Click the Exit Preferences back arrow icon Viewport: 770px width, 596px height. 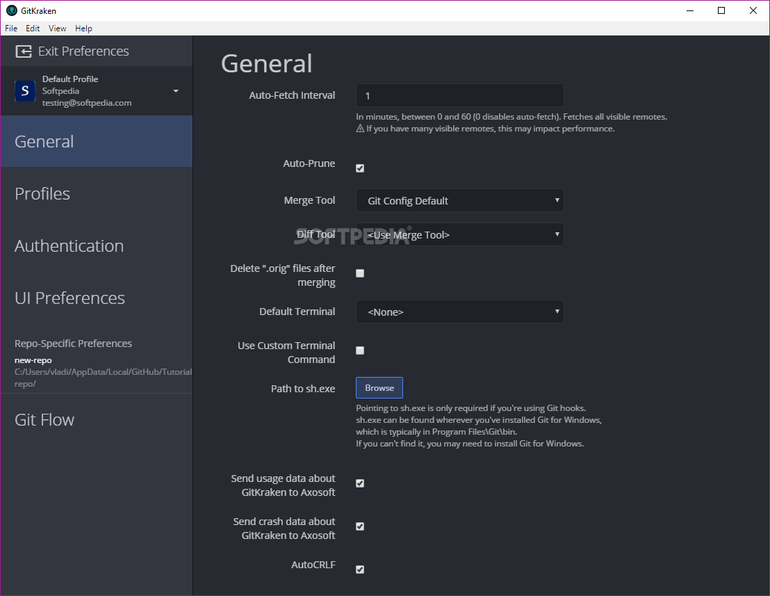click(22, 51)
